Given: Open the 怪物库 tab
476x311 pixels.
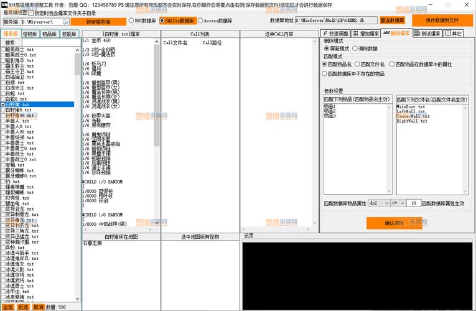Looking at the screenshot, I should click(x=30, y=34).
